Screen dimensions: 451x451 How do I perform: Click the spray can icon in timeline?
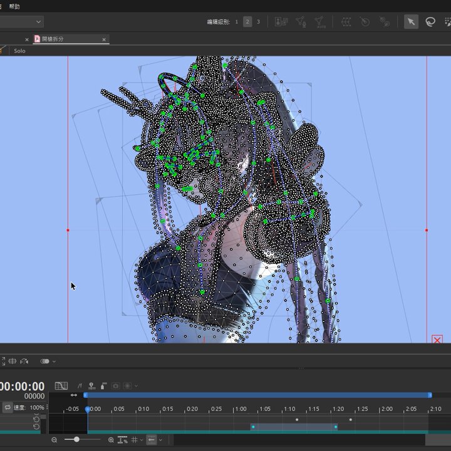click(103, 386)
